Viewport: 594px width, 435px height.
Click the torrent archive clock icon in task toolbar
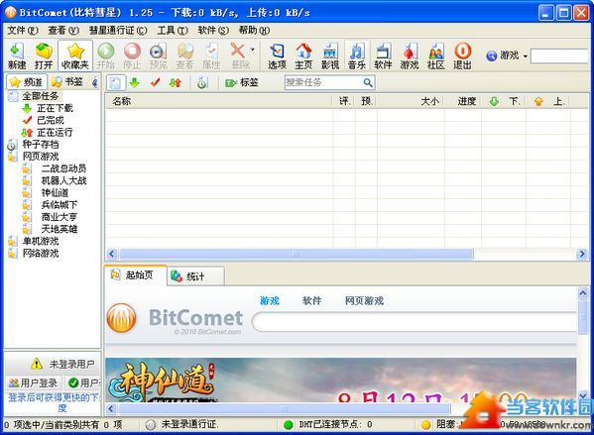point(202,83)
